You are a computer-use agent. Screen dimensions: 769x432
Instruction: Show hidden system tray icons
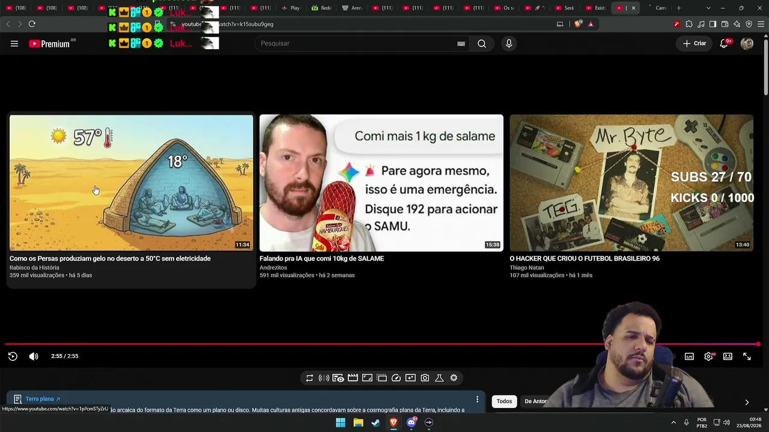click(673, 422)
